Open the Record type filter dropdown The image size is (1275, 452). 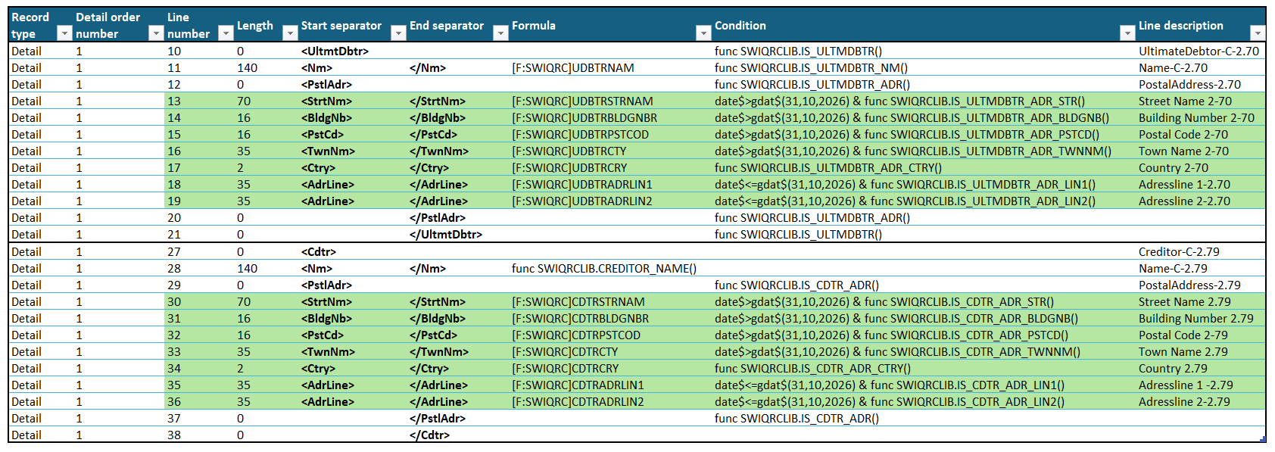64,33
